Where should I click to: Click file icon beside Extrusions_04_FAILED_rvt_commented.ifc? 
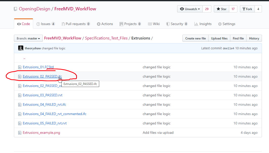click(x=20, y=114)
